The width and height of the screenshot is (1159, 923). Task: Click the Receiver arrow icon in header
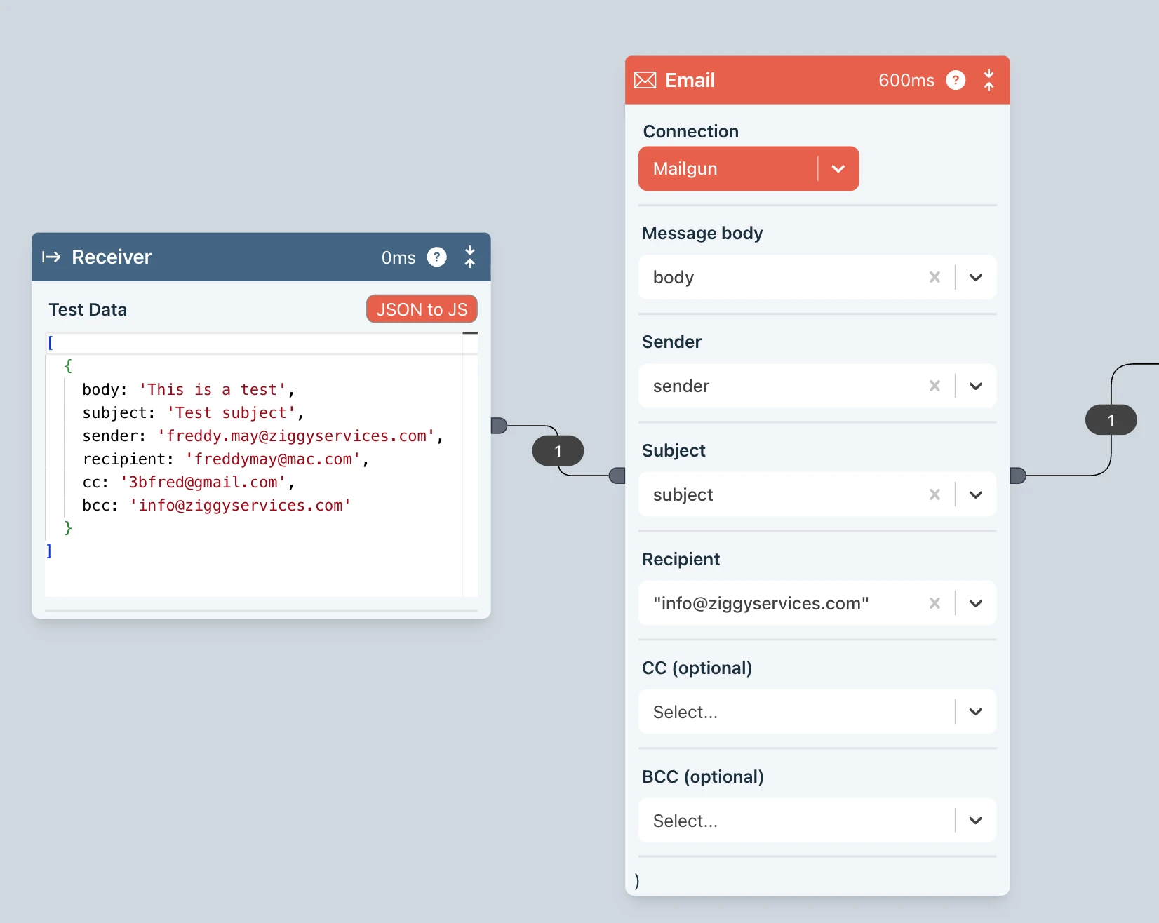51,257
